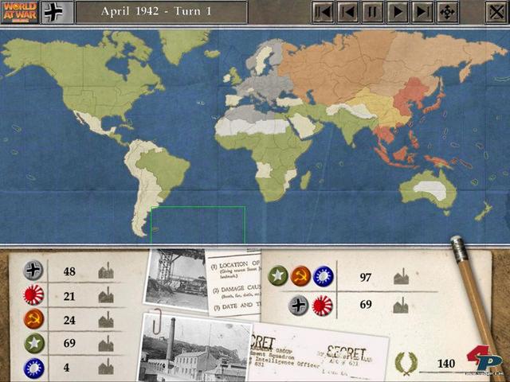This screenshot has height=382, width=510.
Task: Click the four-arrow map move icon
Action: click(447, 12)
